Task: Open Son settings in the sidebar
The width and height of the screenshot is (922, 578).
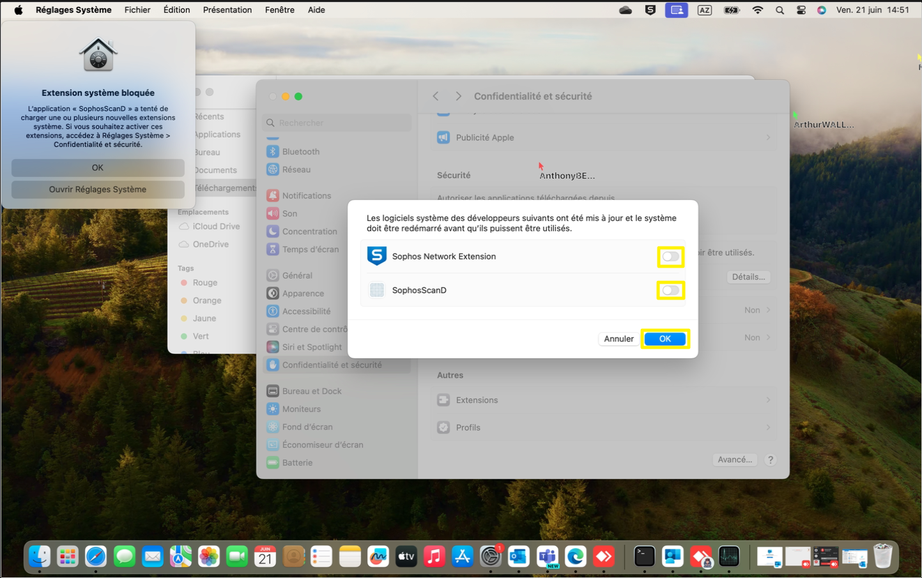Action: coord(337,213)
